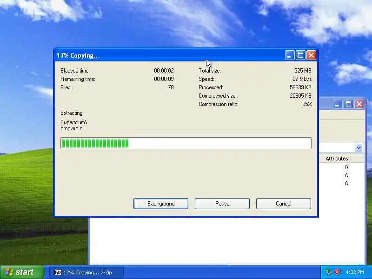Click the Elapsed time value 00:00:02
This screenshot has width=372, height=279.
(x=164, y=71)
